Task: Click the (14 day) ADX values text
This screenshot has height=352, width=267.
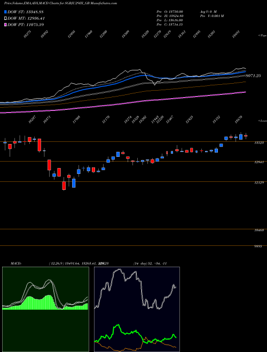Action: click(x=150, y=263)
